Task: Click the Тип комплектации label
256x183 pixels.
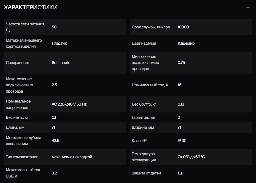Action: [x=22, y=157]
